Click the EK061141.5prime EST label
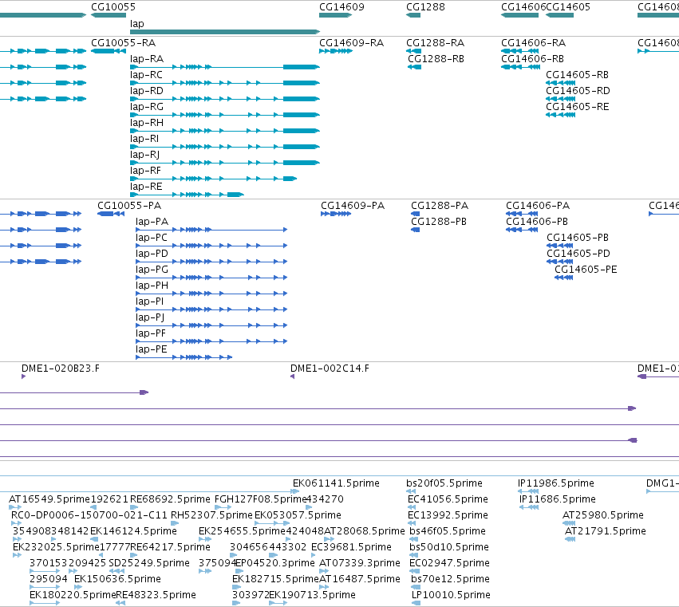This screenshot has width=679, height=607. point(336,483)
